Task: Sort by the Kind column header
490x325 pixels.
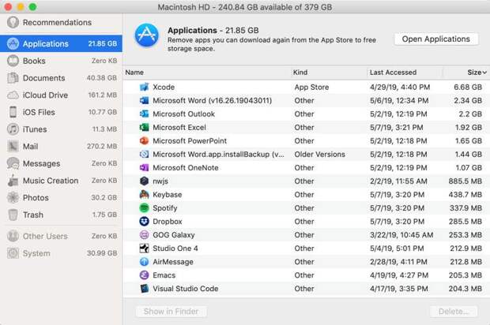Action: [300, 73]
